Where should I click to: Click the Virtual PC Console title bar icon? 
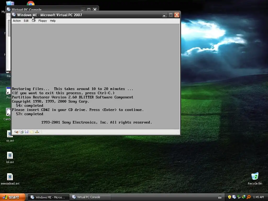9,9
